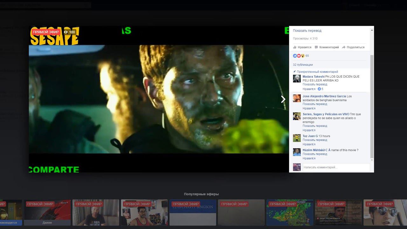Image resolution: width=407 pixels, height=229 pixels.
Task: Open the LUIS CHAVIT SINGSON live thumbnail
Action: click(193, 212)
